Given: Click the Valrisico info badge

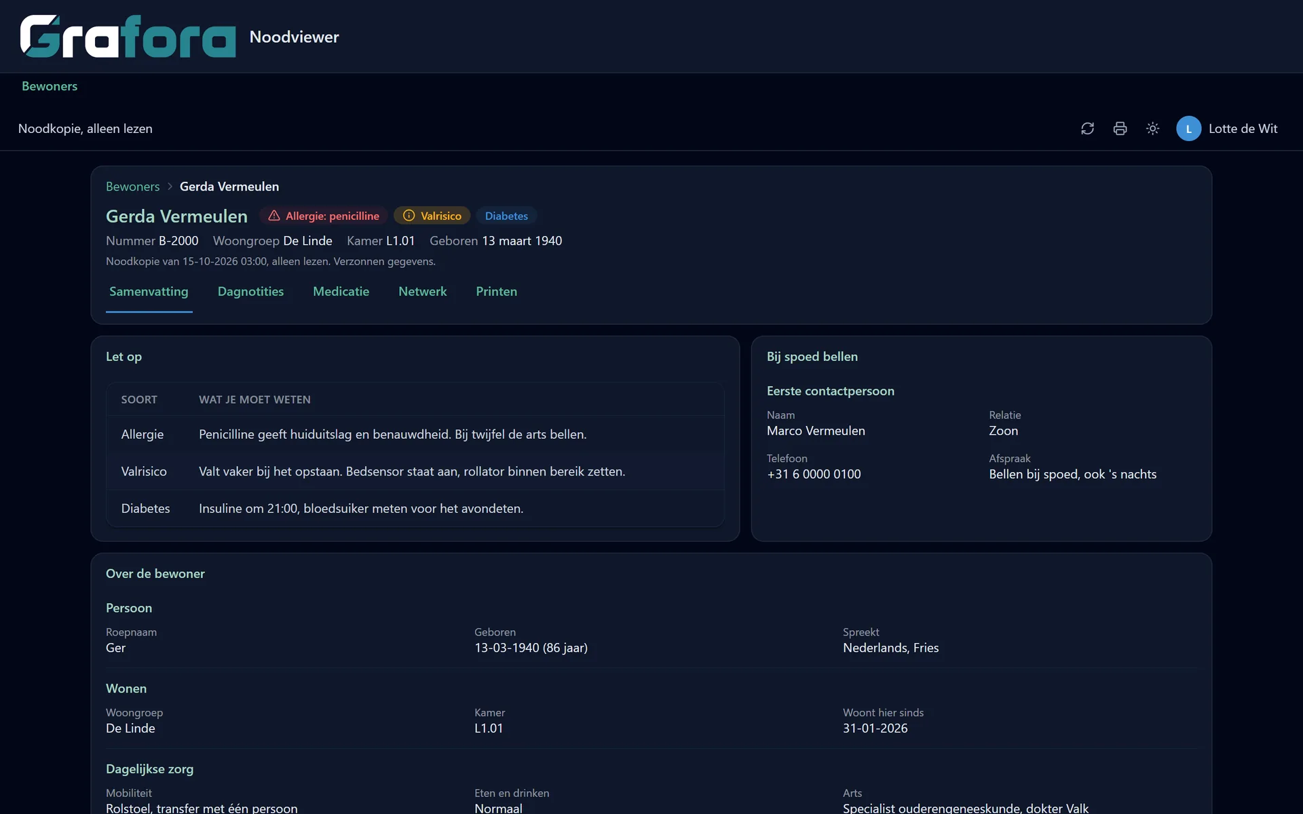Looking at the screenshot, I should [432, 216].
